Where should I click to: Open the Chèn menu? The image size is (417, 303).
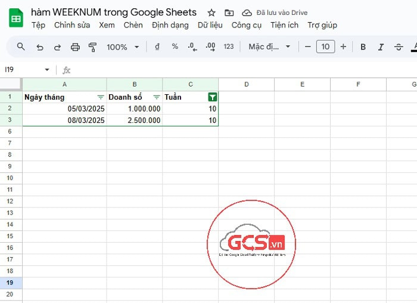(x=133, y=25)
